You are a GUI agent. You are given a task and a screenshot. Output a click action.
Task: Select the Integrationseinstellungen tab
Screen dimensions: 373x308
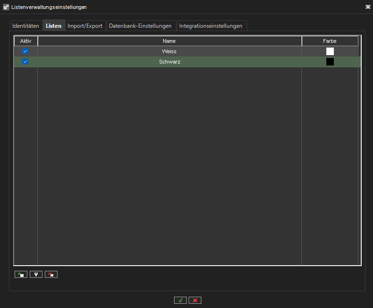(x=211, y=26)
